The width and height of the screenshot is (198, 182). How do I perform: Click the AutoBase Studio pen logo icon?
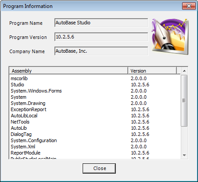click(170, 36)
